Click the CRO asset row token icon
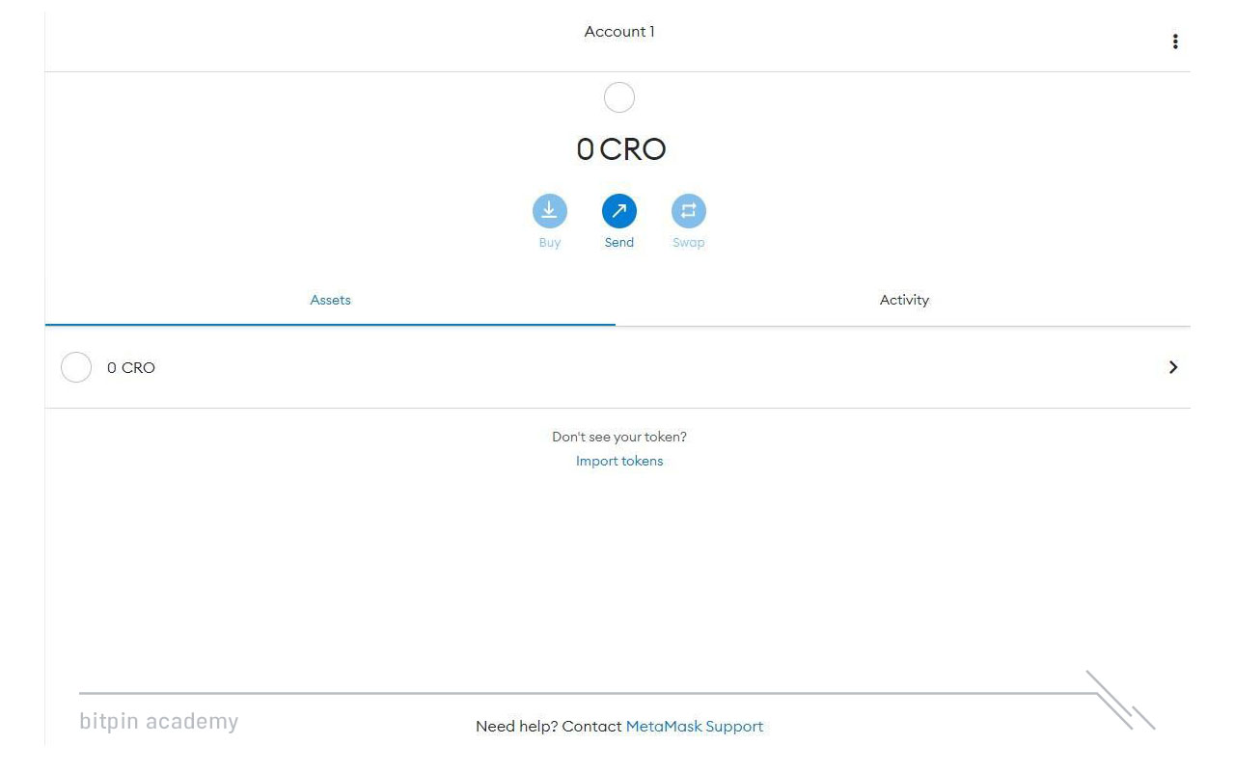The image size is (1235, 771). click(76, 367)
